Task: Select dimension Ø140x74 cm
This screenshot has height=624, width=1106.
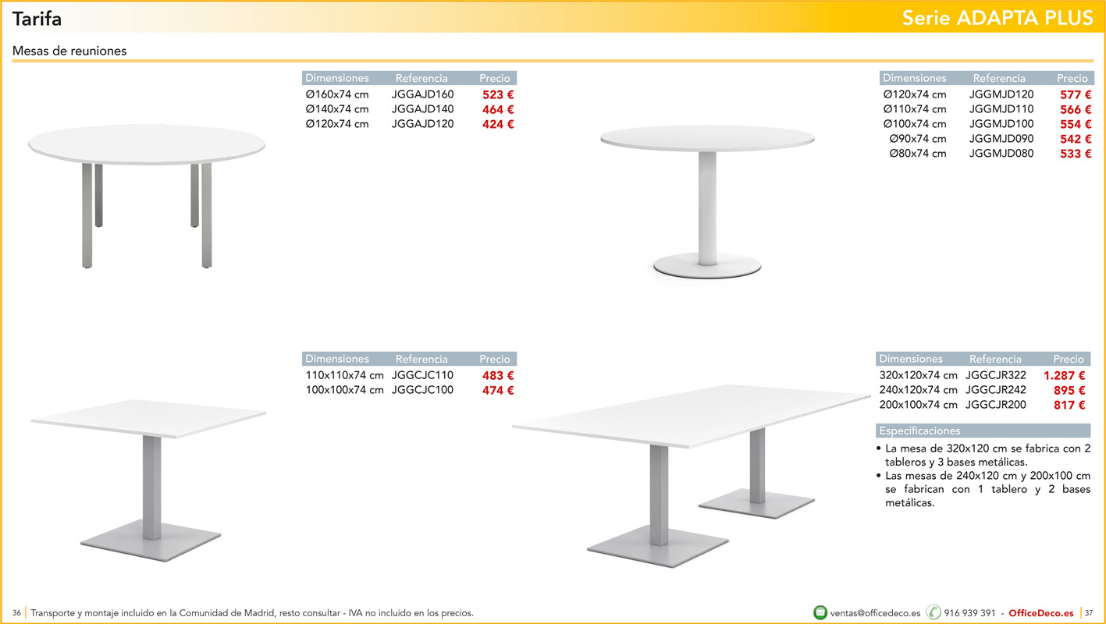Action: [337, 109]
